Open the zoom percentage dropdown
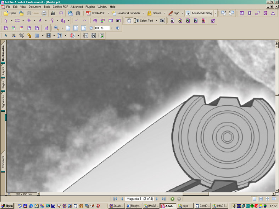 coord(112,28)
